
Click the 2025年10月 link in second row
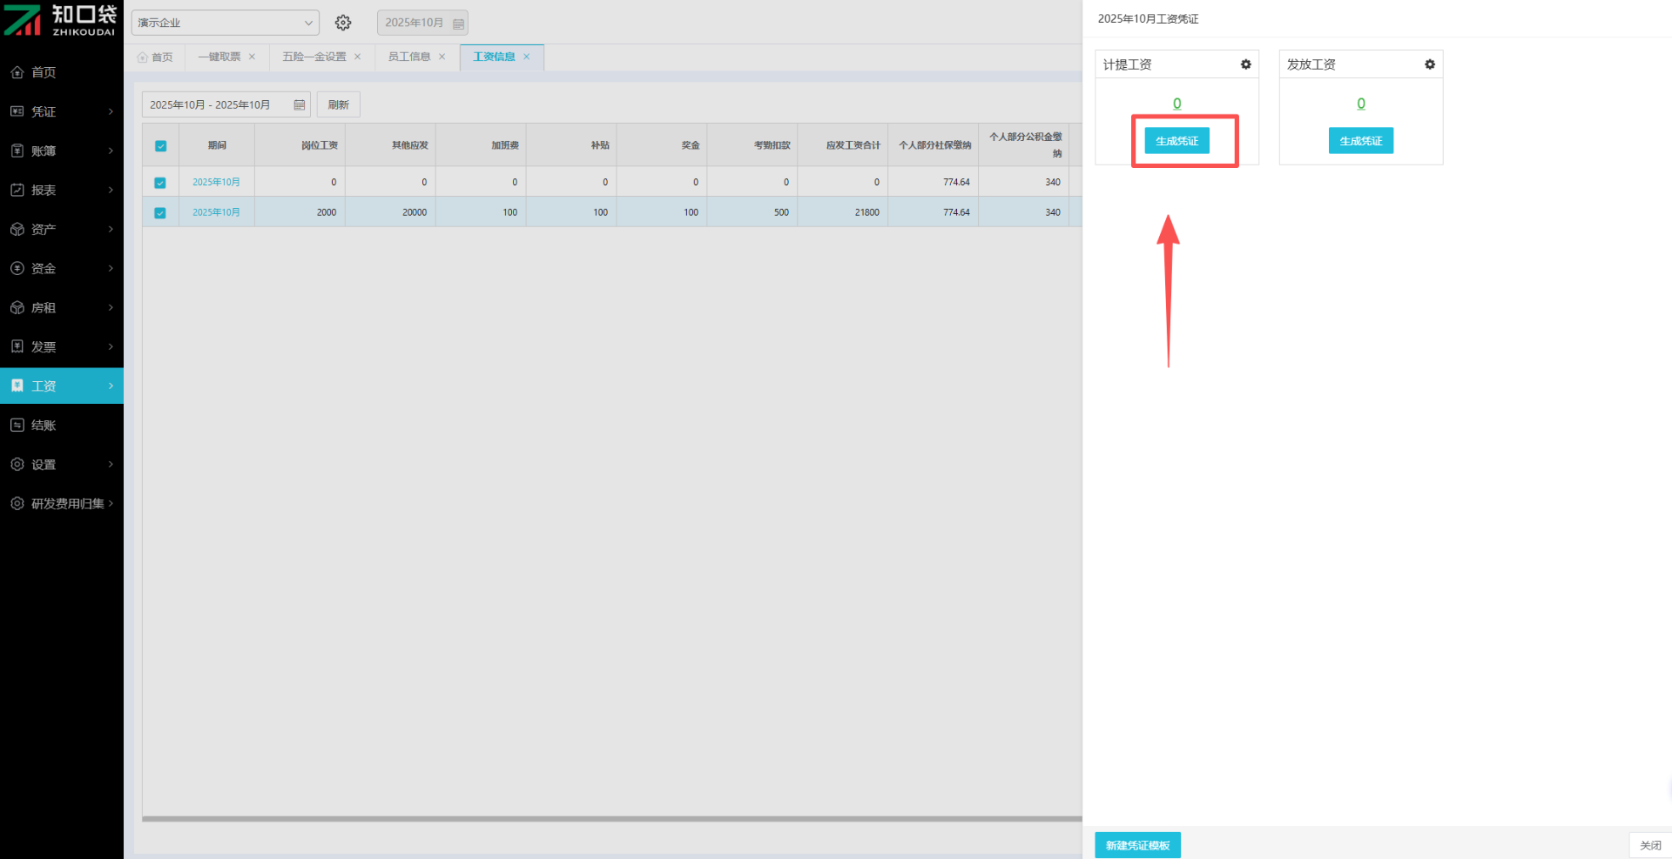216,212
